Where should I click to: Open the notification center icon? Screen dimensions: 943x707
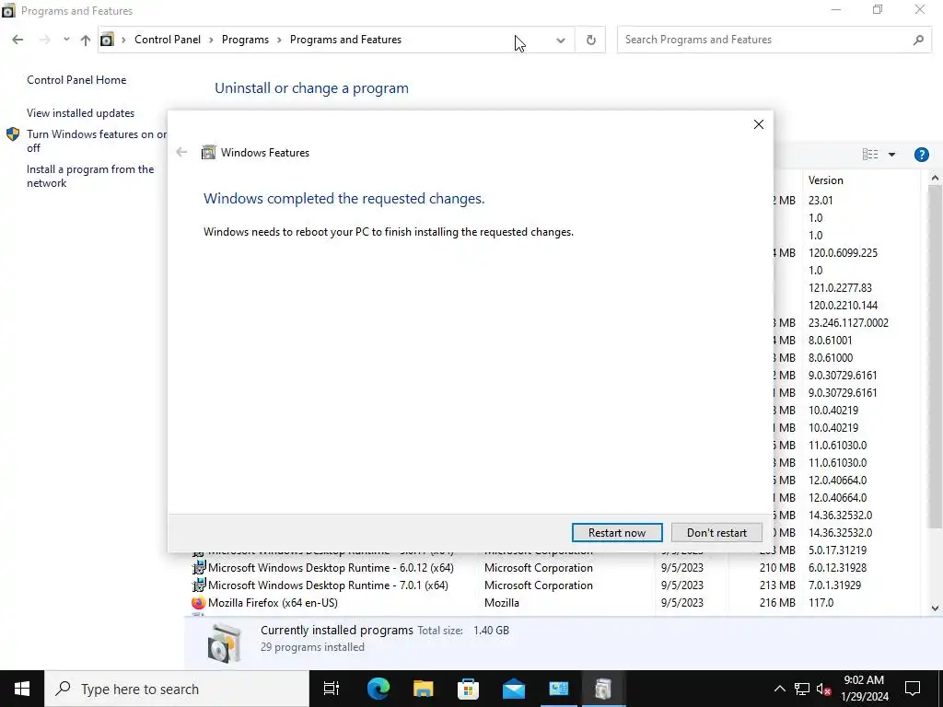[x=913, y=689]
